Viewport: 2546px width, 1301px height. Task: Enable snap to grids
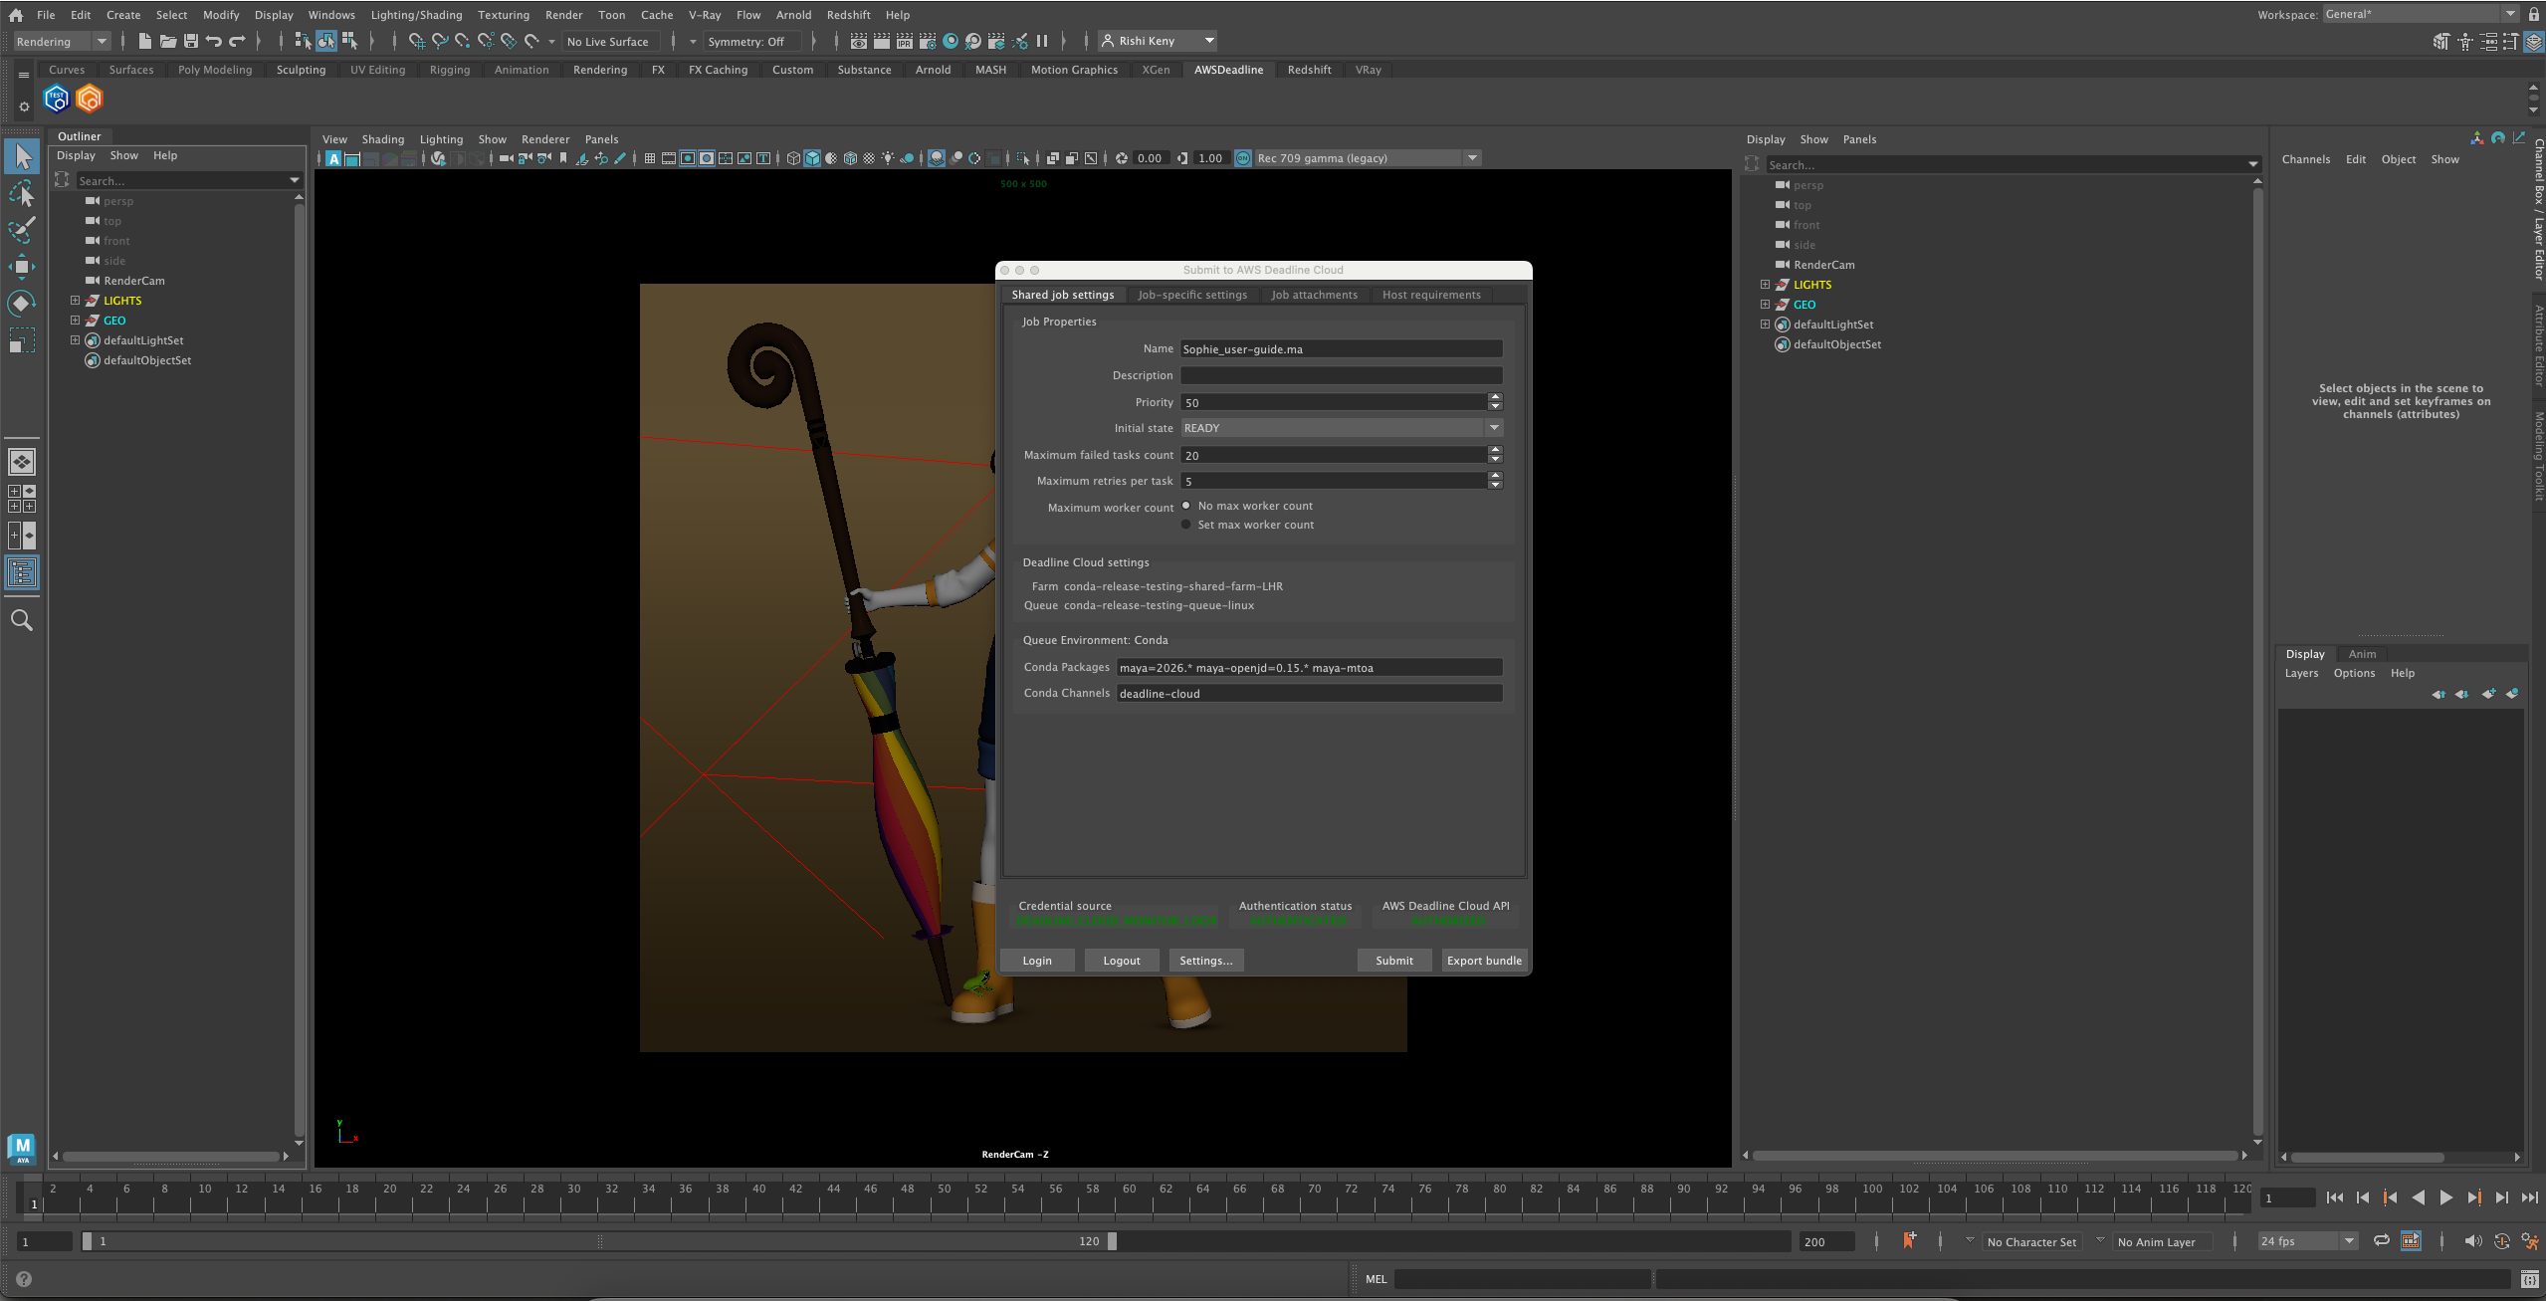418,42
